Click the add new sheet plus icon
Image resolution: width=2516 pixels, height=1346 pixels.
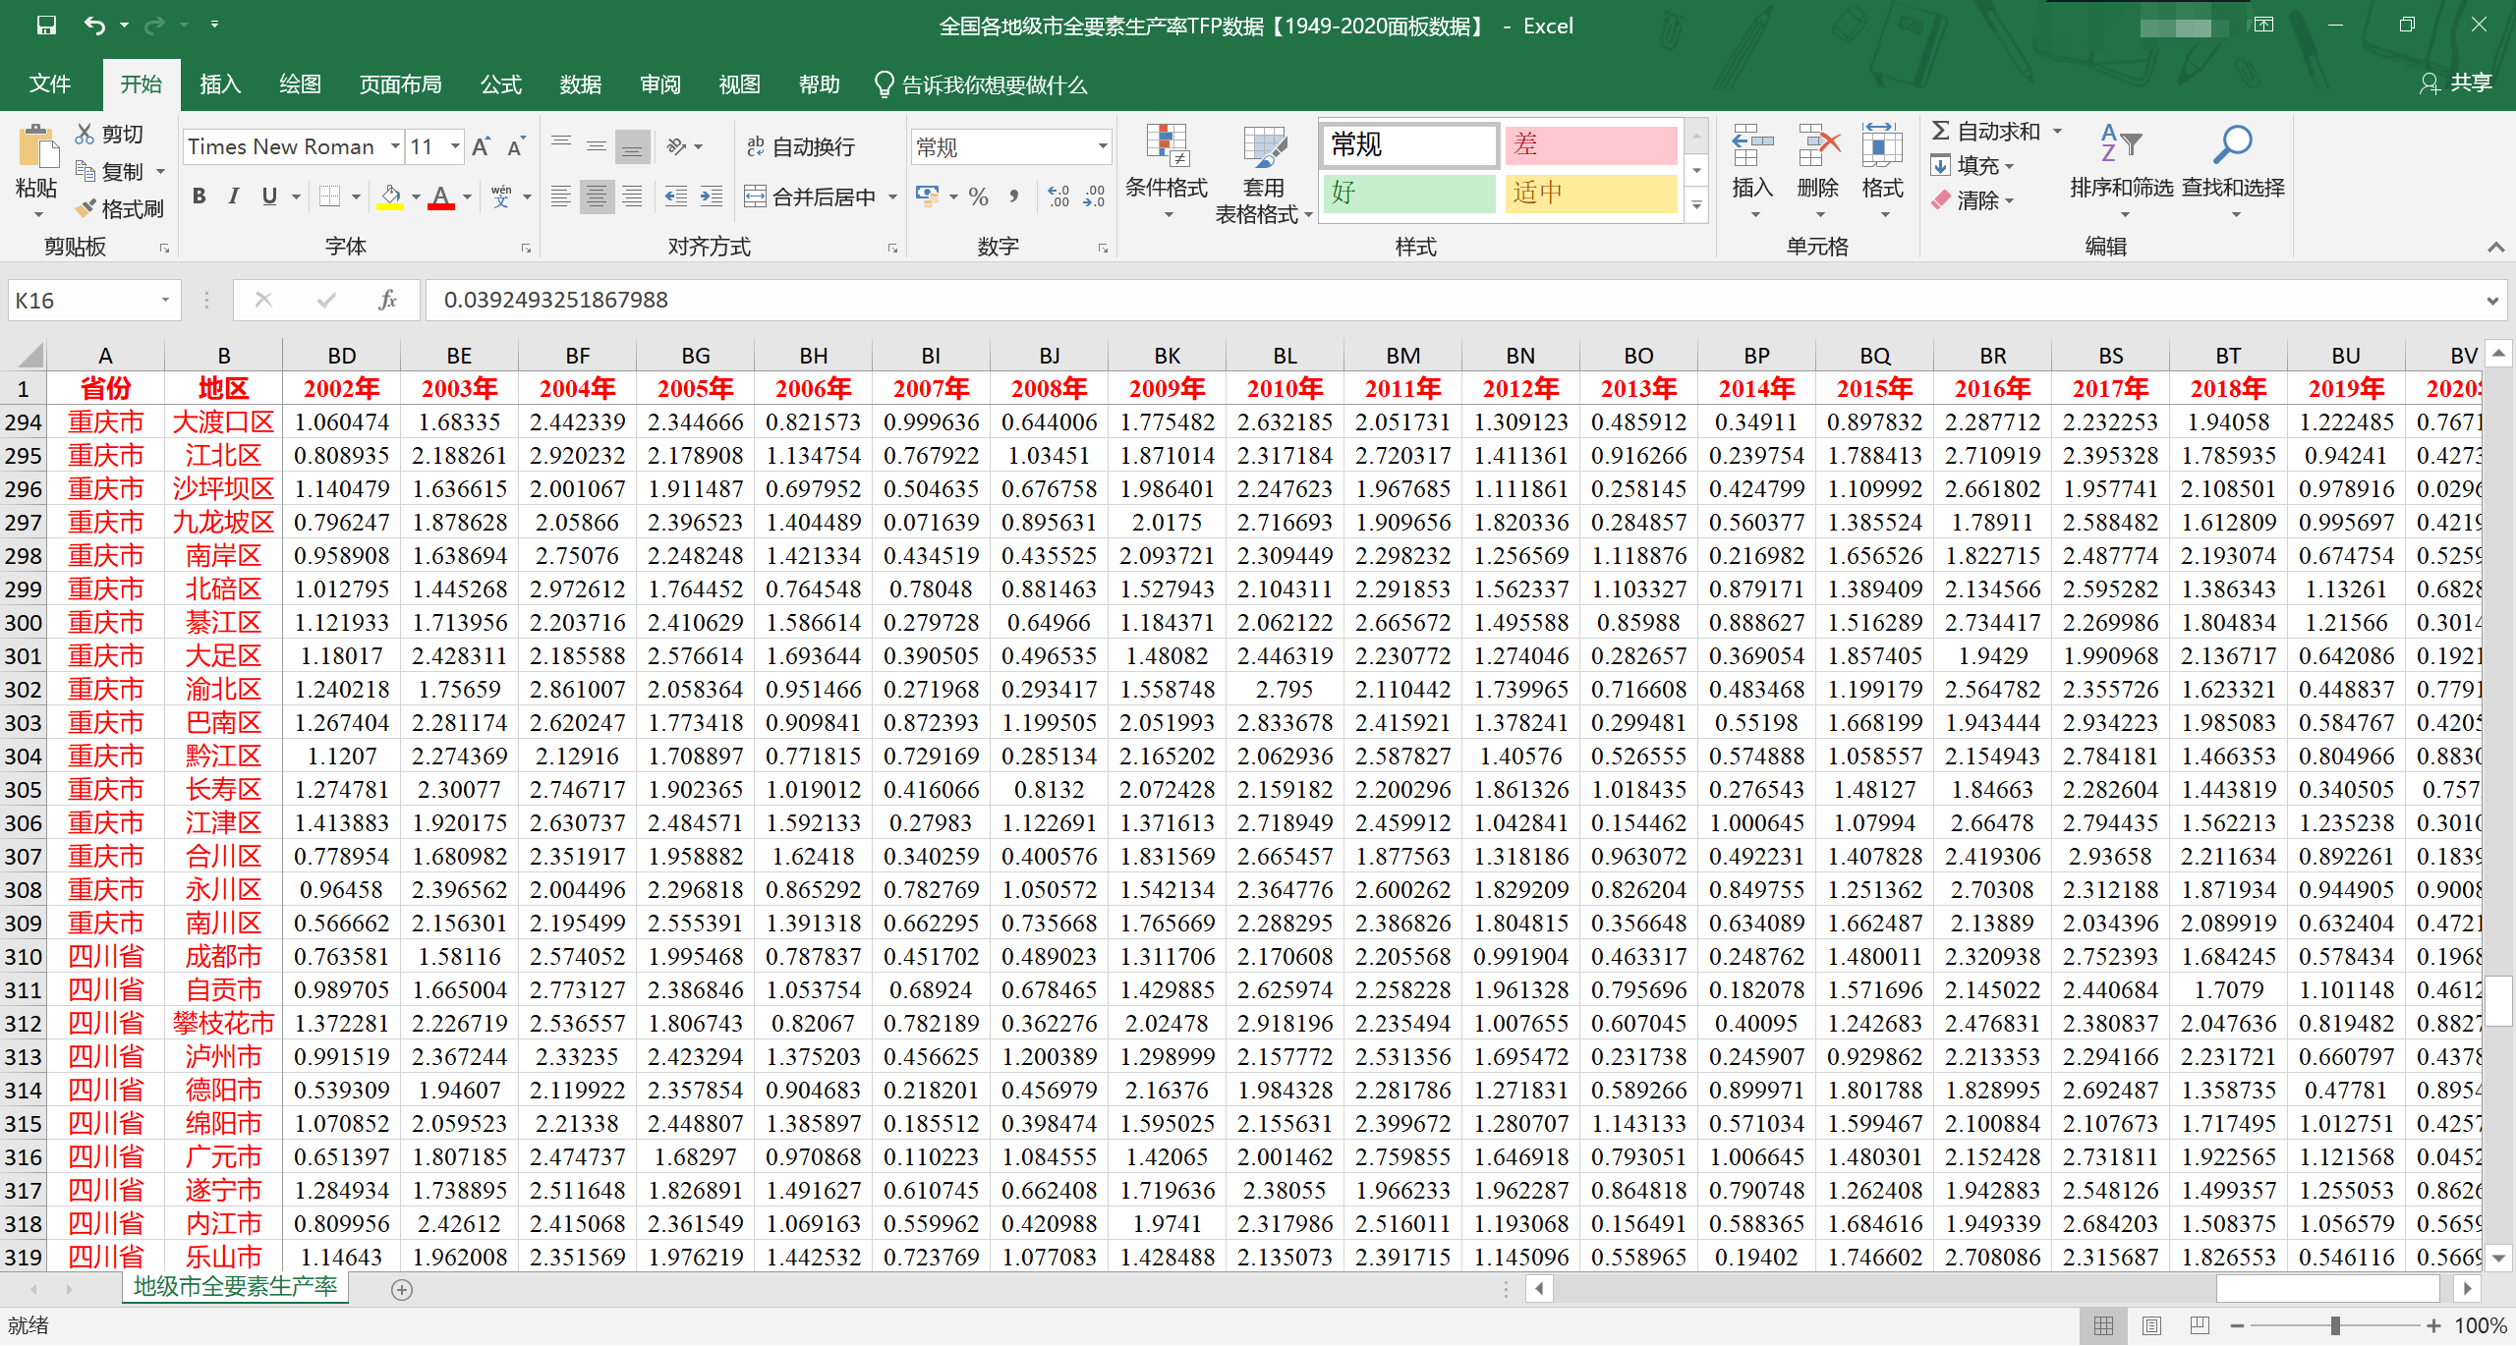(x=401, y=1290)
